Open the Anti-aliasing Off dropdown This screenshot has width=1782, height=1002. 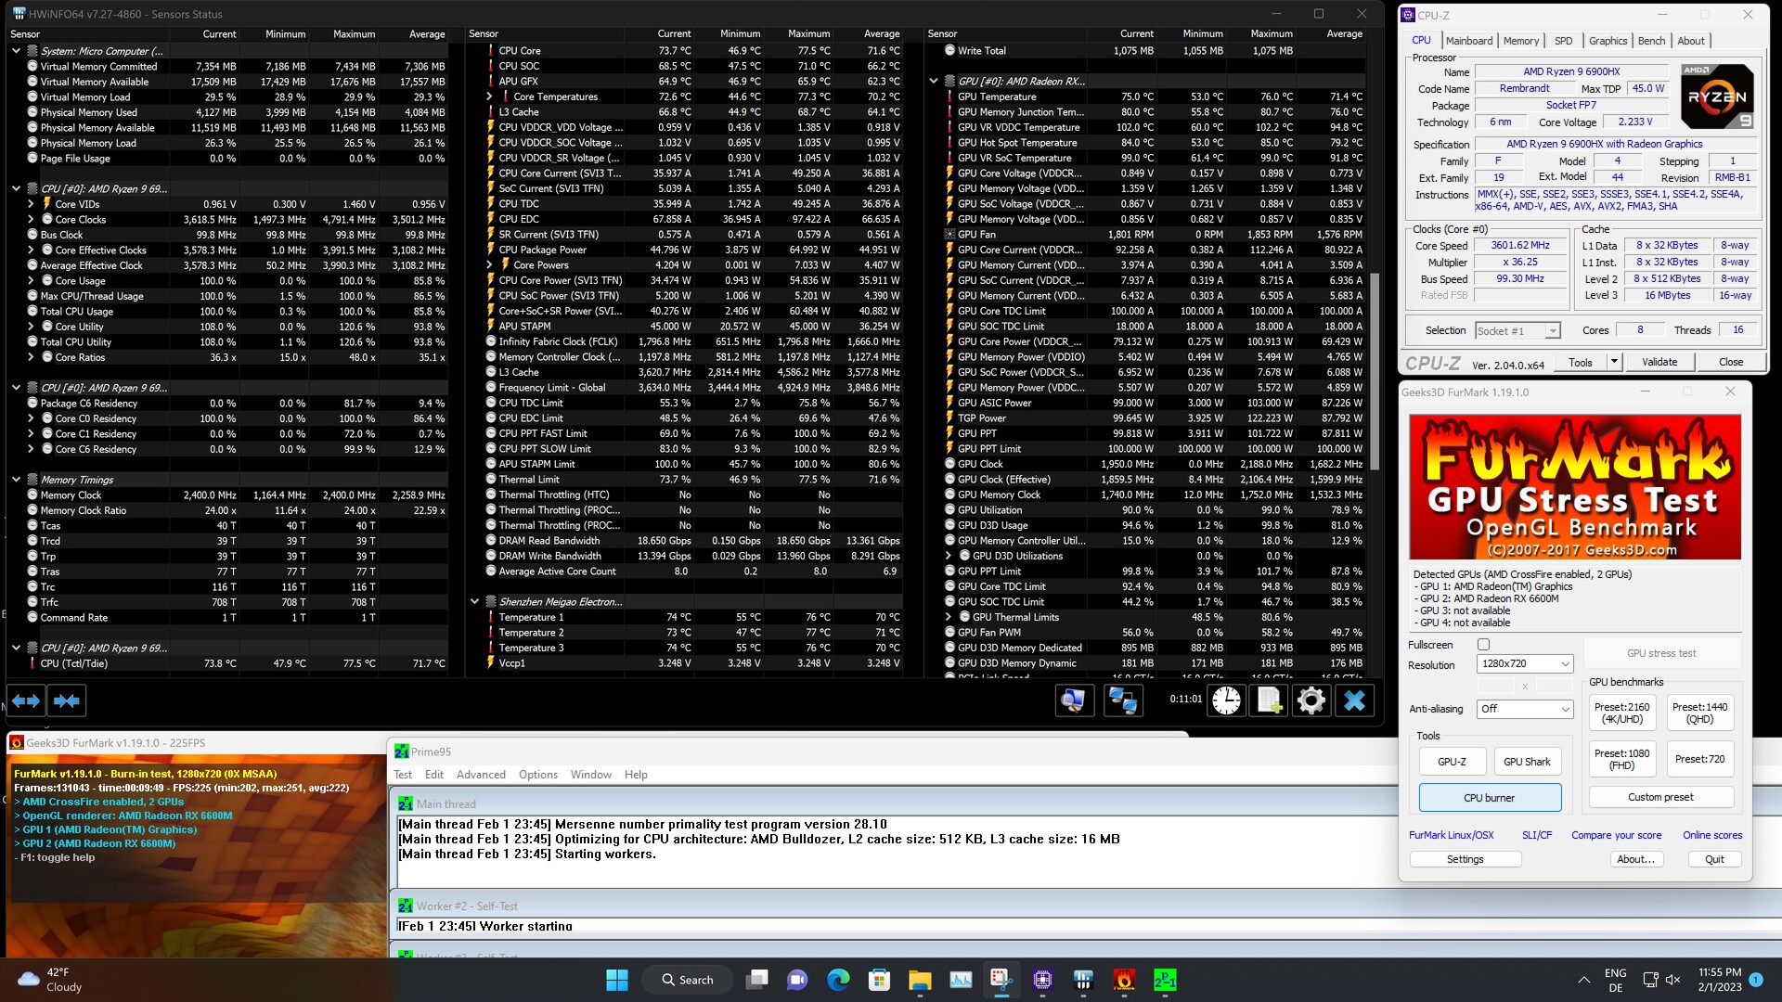tap(1525, 709)
